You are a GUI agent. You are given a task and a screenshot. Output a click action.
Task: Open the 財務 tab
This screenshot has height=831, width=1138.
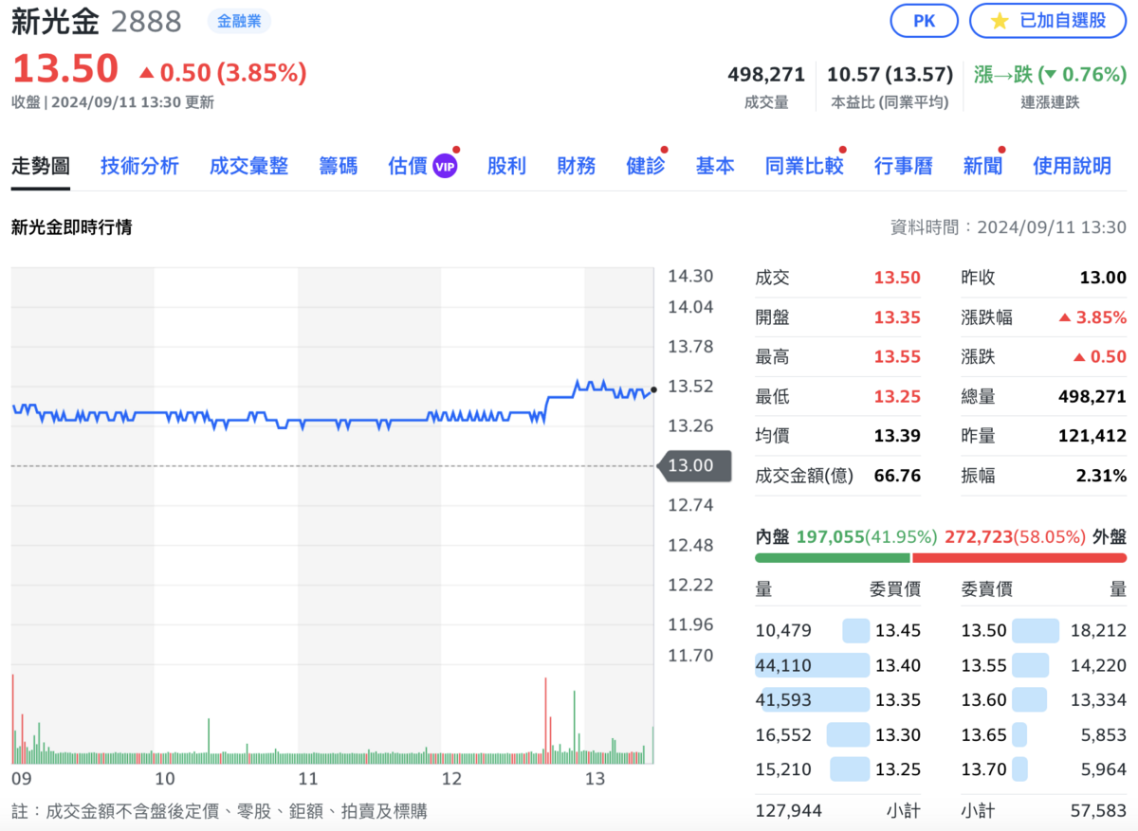click(x=577, y=166)
